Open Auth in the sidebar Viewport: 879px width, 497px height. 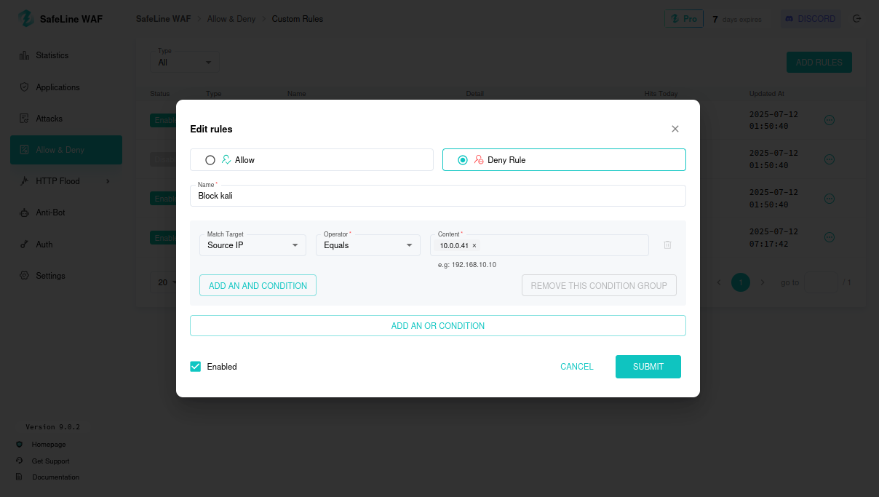(x=66, y=244)
